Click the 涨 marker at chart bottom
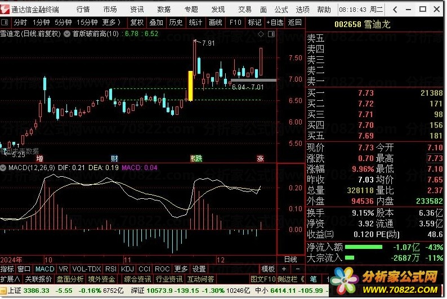 coord(260,158)
